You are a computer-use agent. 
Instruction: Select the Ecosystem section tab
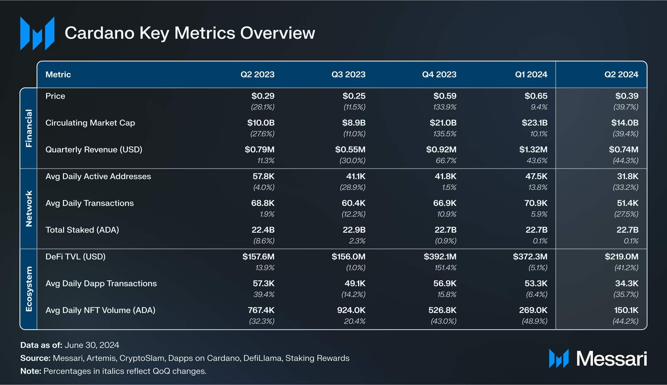coord(29,289)
